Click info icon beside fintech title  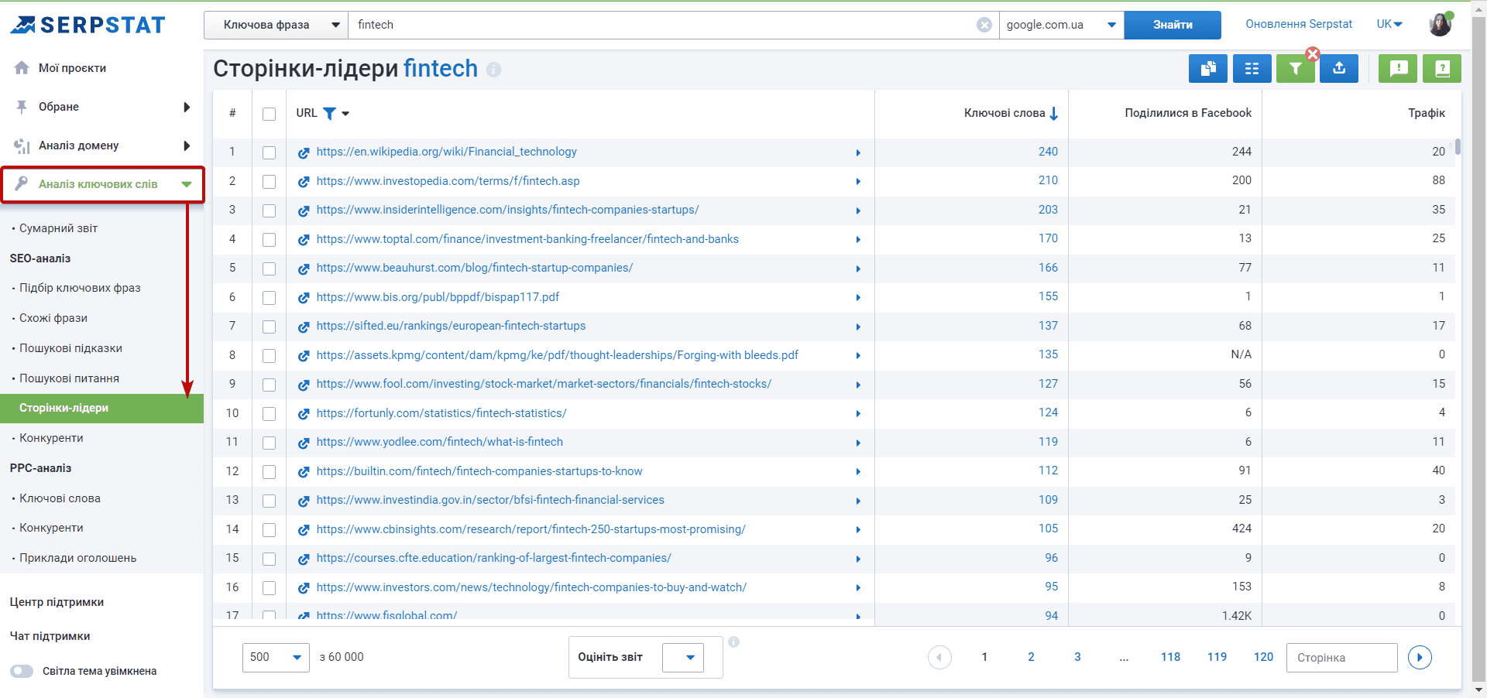click(x=493, y=70)
